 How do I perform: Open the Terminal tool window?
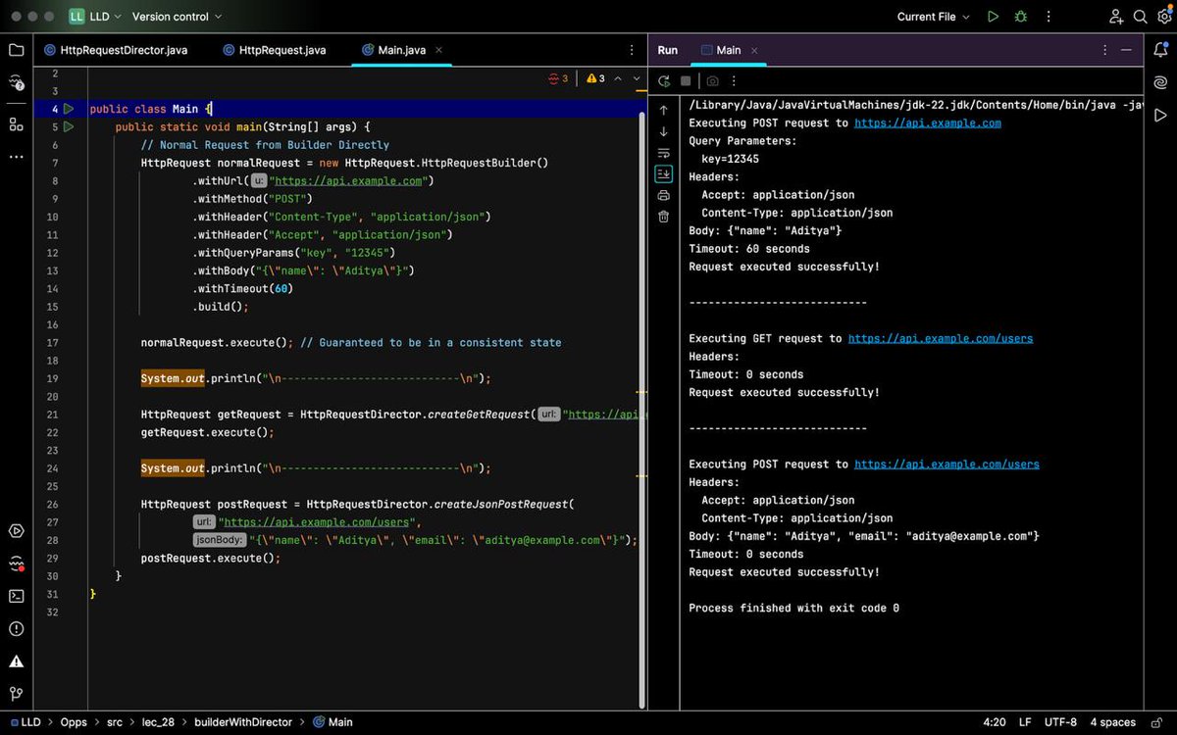click(16, 596)
